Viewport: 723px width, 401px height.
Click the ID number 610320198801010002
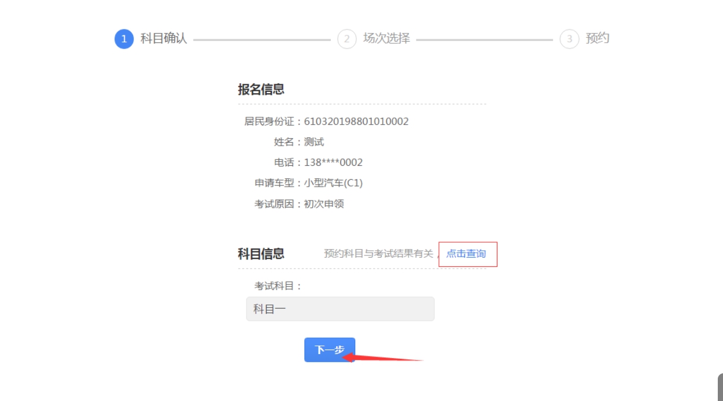click(356, 121)
